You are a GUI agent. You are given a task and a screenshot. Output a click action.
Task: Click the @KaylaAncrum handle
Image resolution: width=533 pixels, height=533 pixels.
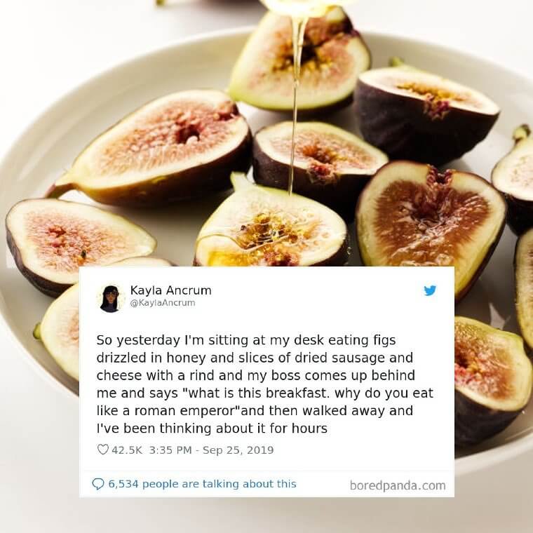point(163,302)
